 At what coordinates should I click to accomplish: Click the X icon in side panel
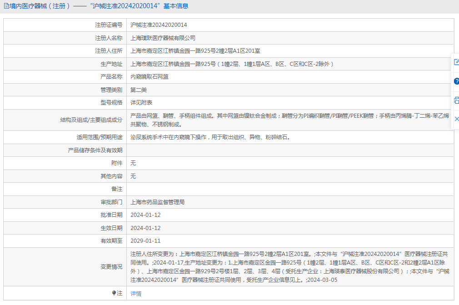[456, 119]
